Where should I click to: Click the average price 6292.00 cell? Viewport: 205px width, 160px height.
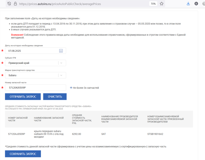click(x=76, y=134)
